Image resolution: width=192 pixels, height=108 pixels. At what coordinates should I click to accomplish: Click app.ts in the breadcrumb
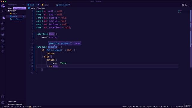click(x=33, y=8)
